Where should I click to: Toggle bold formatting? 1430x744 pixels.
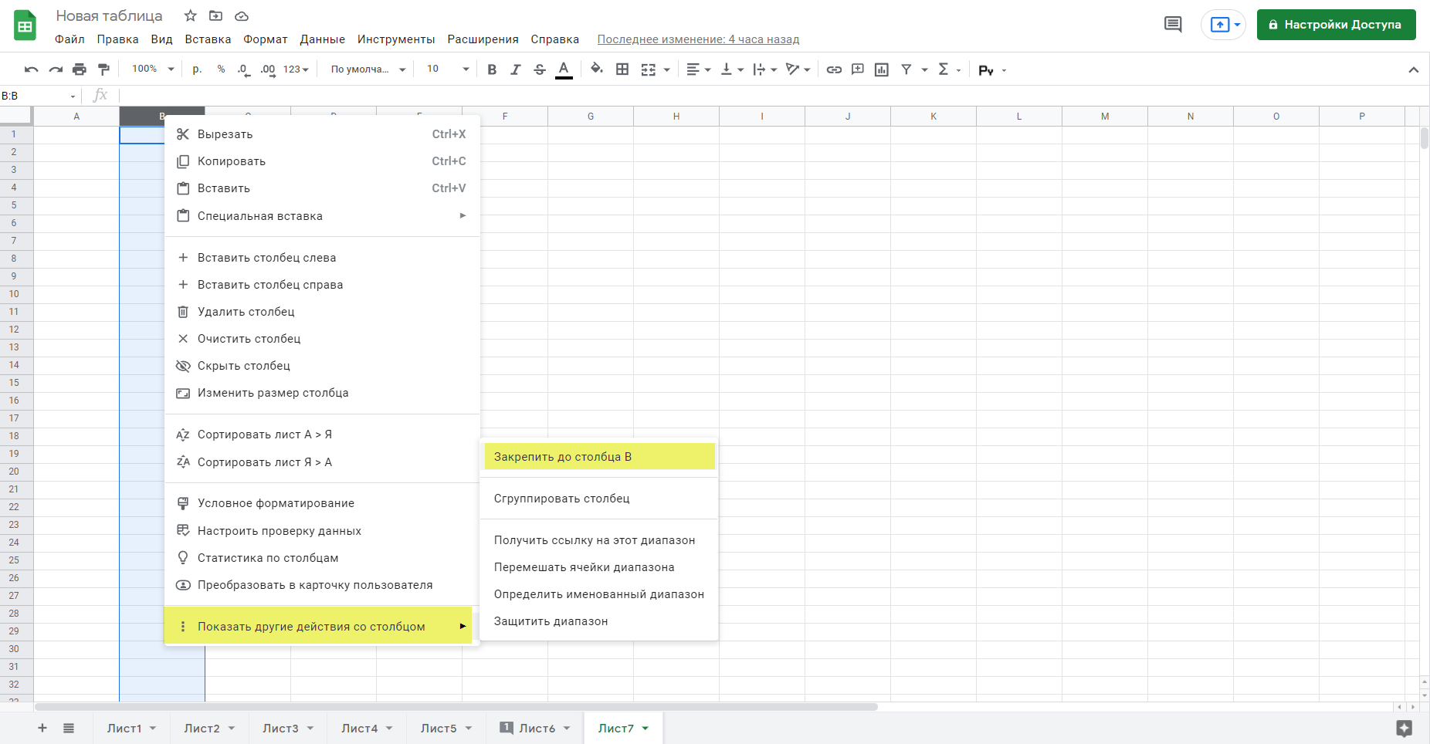click(x=492, y=69)
